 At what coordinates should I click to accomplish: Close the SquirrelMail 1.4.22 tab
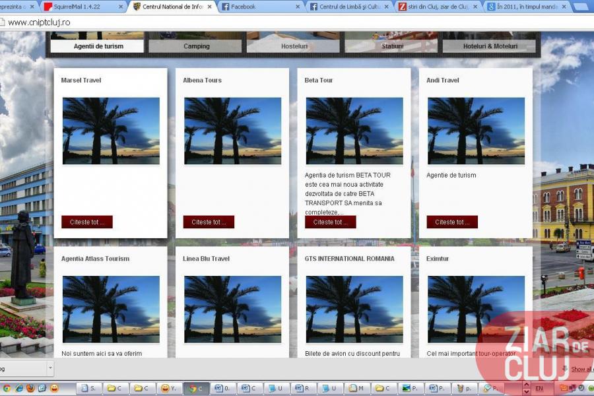[x=121, y=7]
